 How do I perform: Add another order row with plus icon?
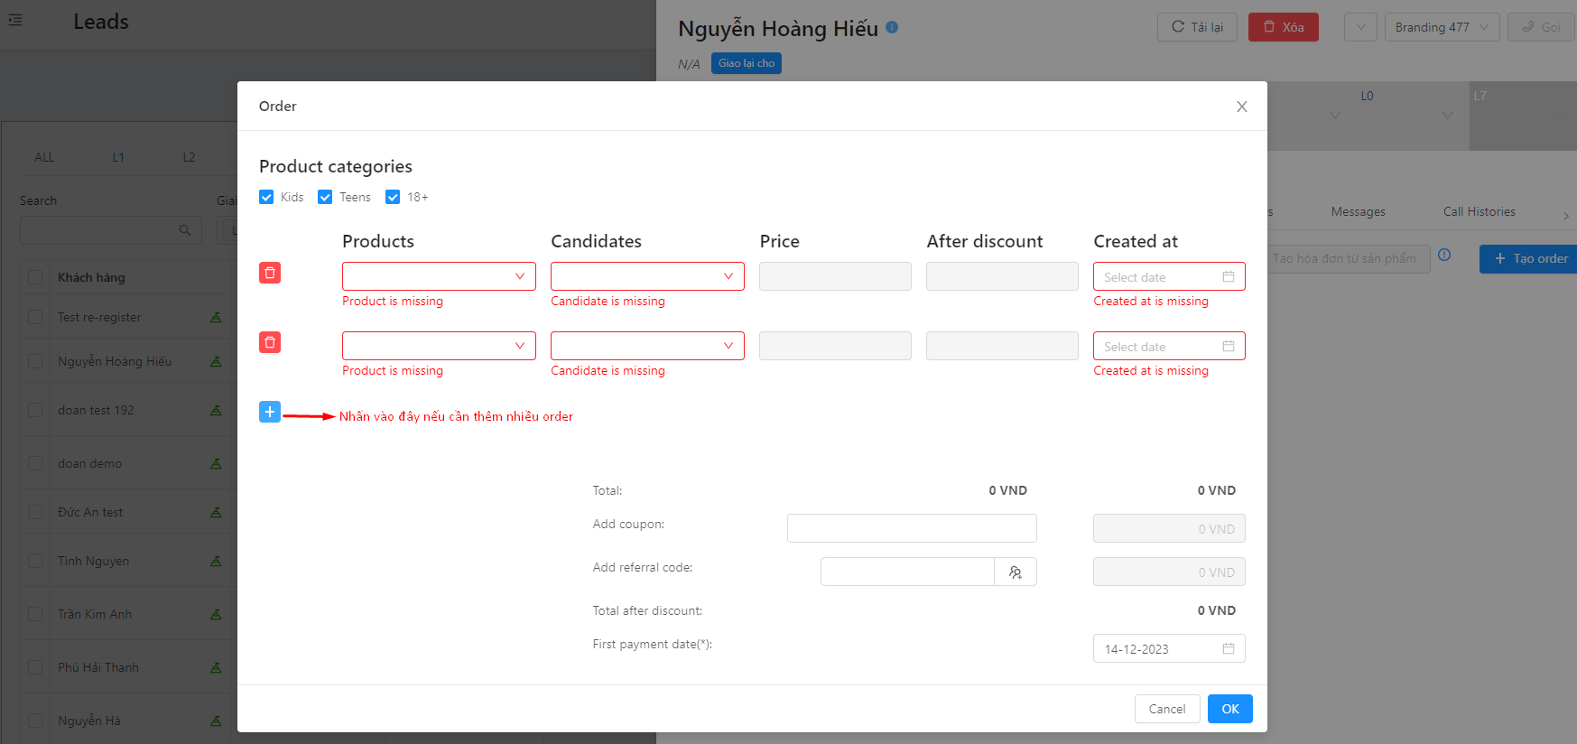(270, 412)
